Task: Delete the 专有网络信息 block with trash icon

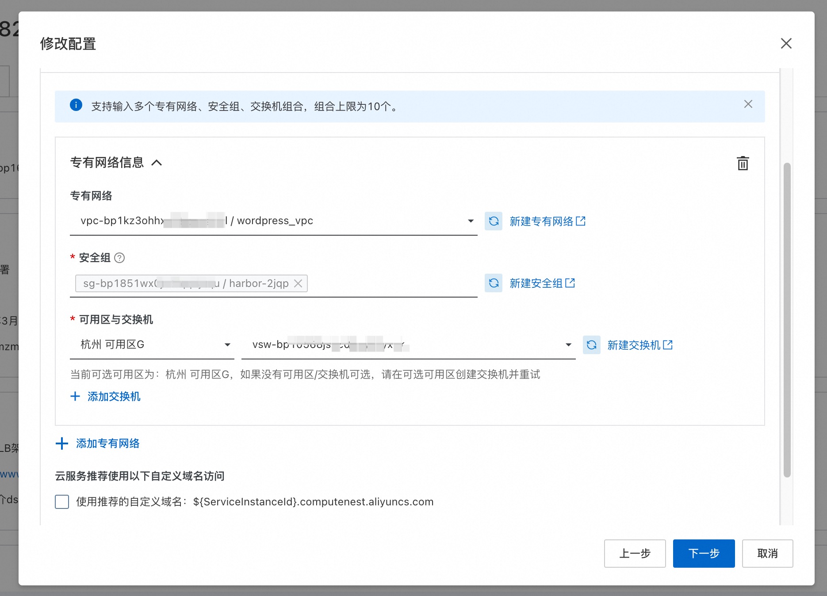Action: (743, 163)
